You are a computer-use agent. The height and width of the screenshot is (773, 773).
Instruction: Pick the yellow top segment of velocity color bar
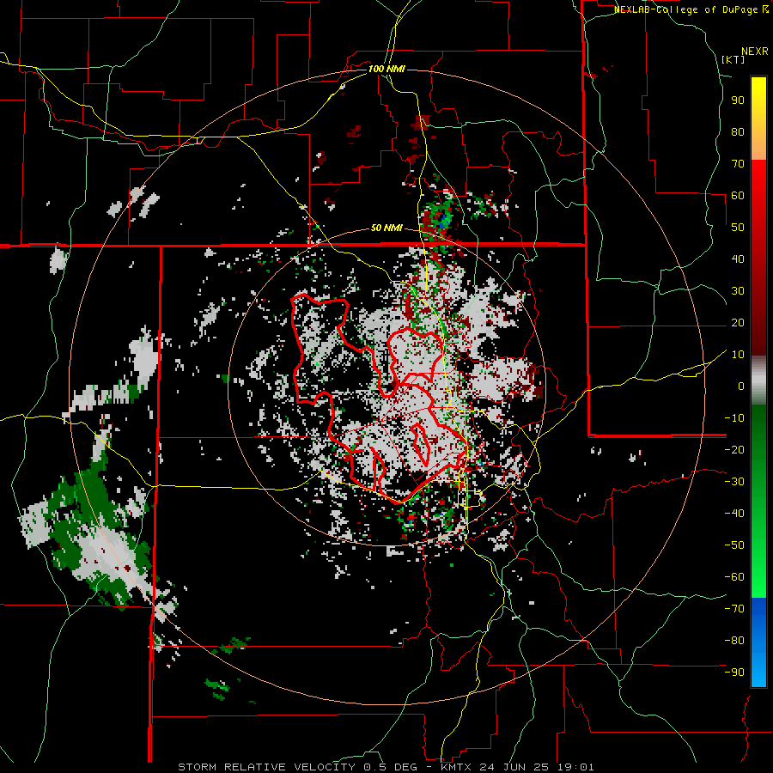758,119
